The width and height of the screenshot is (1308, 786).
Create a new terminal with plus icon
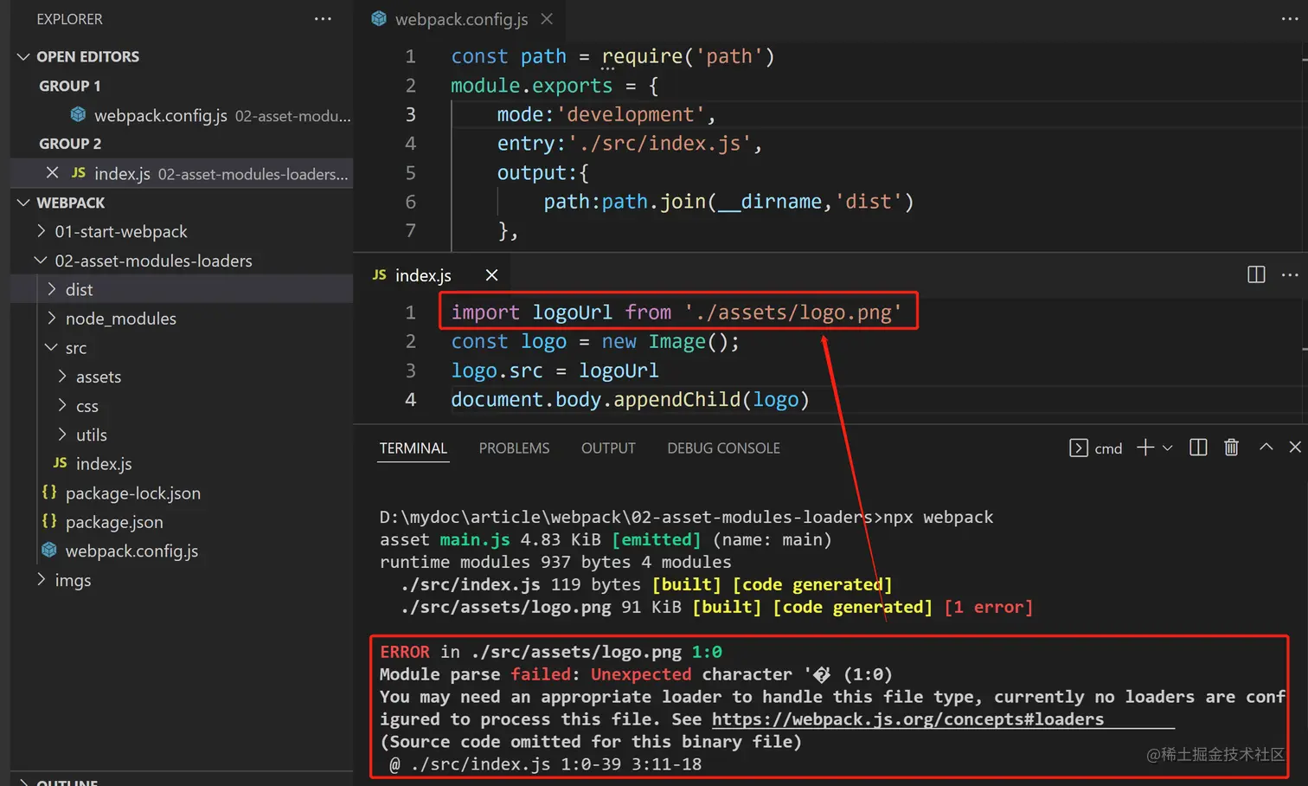(1145, 447)
